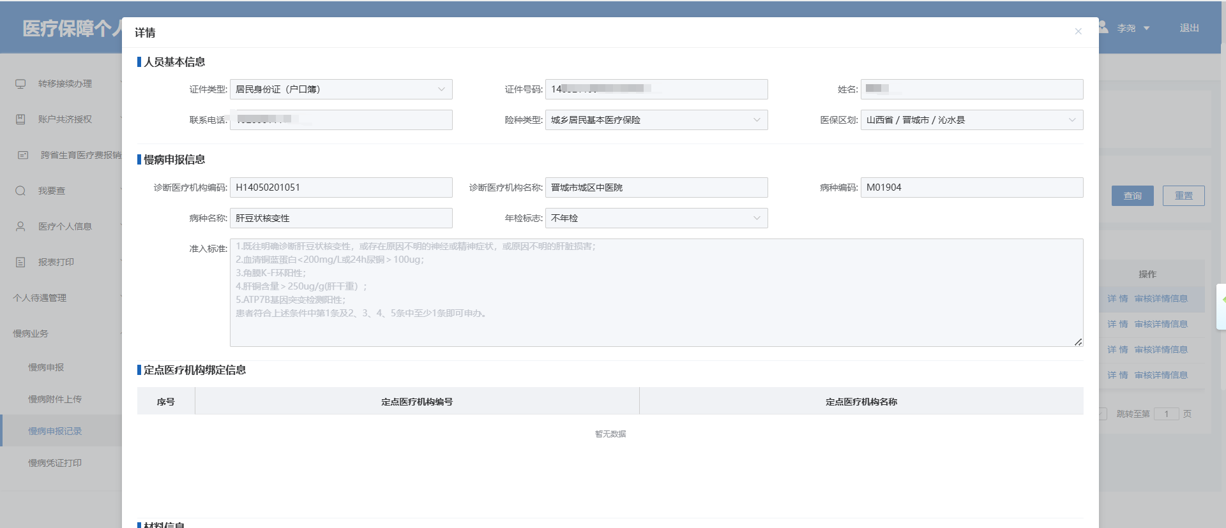The height and width of the screenshot is (528, 1226).
Task: Click the 转移接续办理 sidebar icon
Action: point(20,84)
